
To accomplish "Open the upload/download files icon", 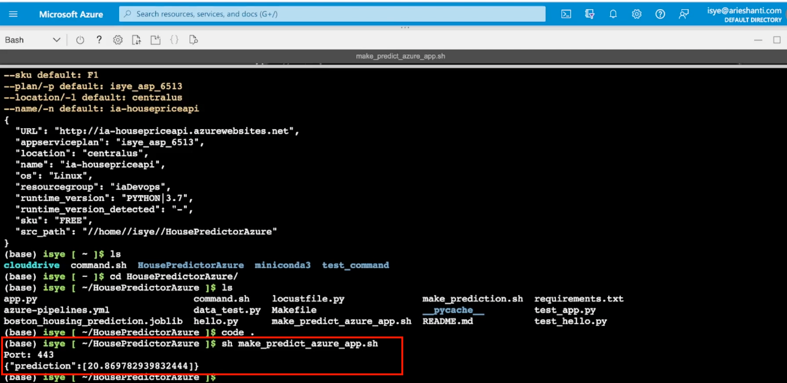I will click(137, 39).
